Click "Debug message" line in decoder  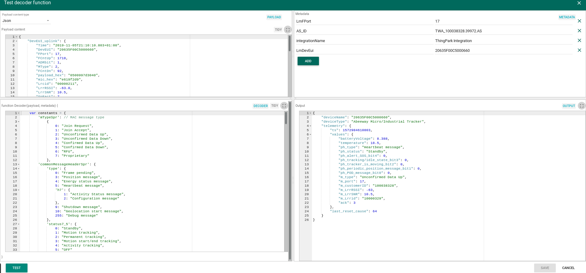coord(76,216)
